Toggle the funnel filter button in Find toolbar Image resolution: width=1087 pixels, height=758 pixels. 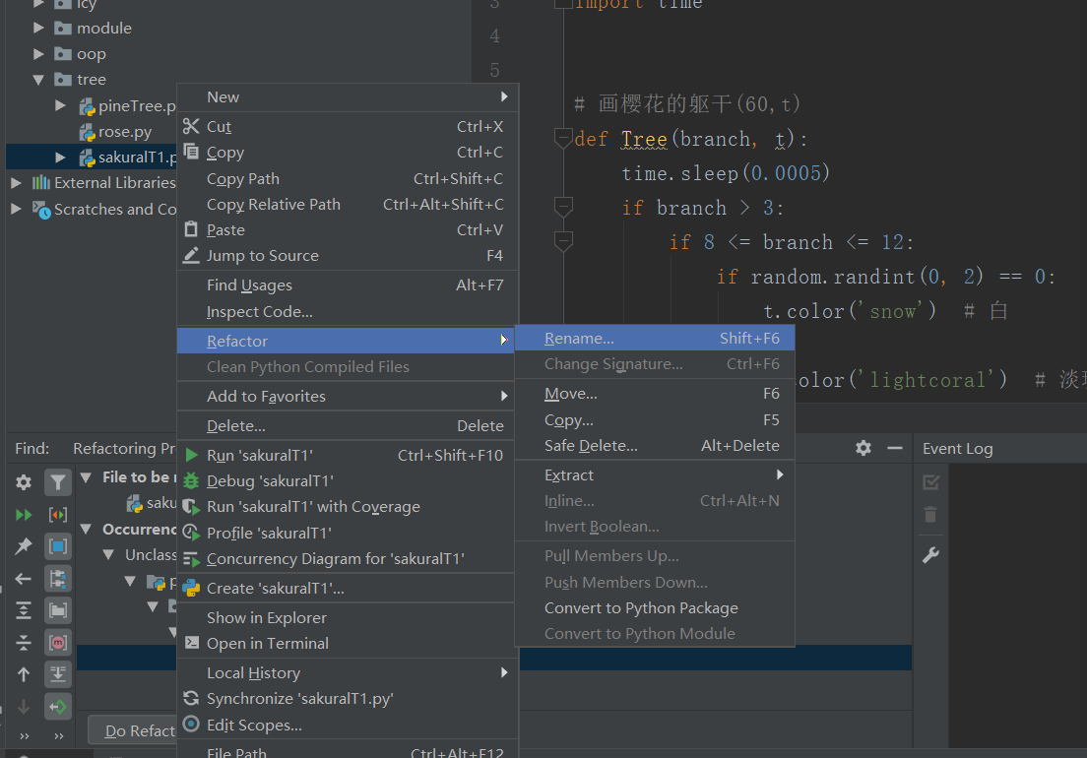(x=58, y=482)
